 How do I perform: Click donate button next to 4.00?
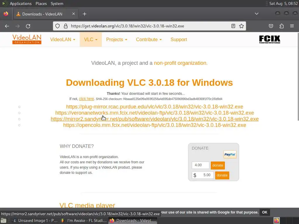218,165
